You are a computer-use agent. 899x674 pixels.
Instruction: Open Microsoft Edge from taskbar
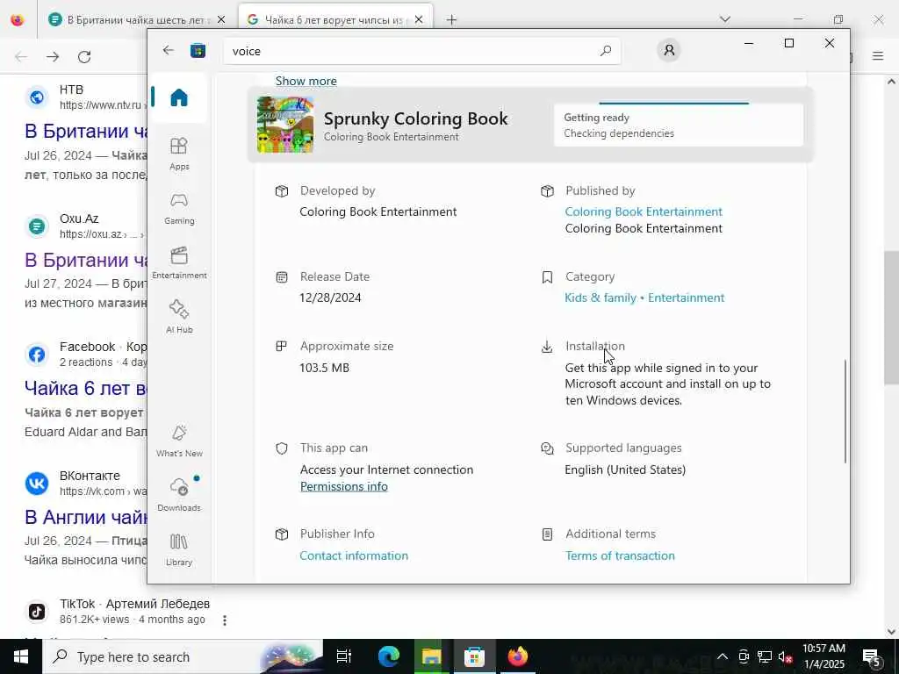(x=388, y=656)
